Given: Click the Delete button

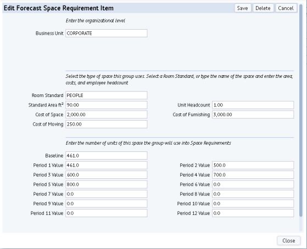Looking at the screenshot, I should [263, 8].
